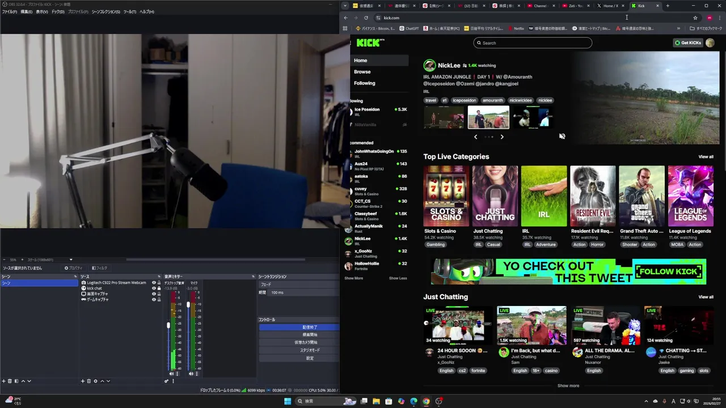Expand Just Chatting section with Show more
This screenshot has width=726, height=408.
click(568, 385)
